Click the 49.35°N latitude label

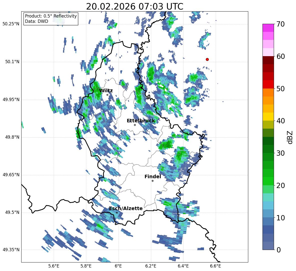coord(11,250)
